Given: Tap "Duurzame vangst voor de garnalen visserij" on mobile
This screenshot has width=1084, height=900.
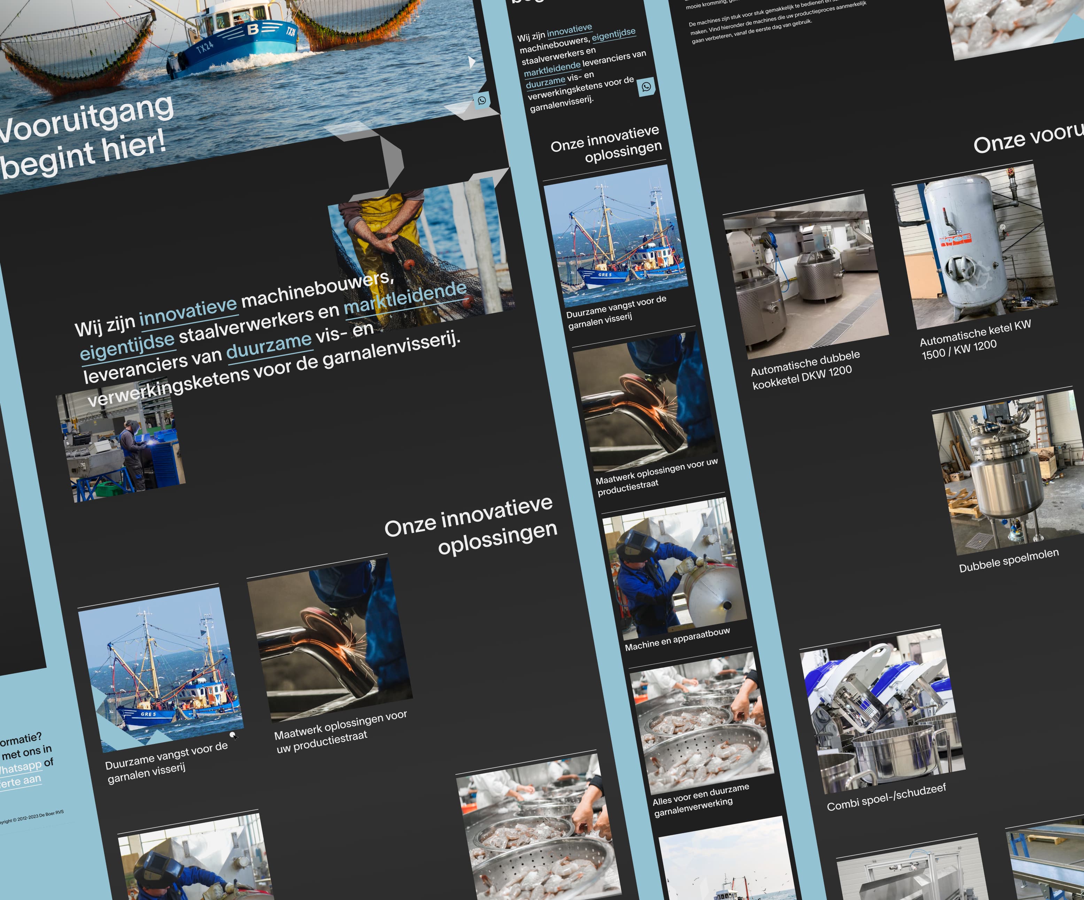Looking at the screenshot, I should coord(617,313).
